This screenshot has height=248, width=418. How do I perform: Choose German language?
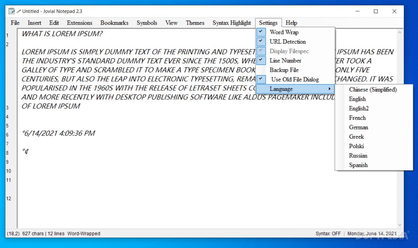point(374,127)
